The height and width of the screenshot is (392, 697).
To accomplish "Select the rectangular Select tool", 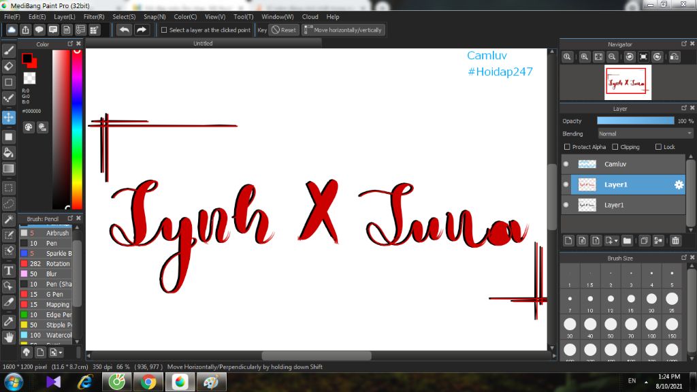I will [8, 188].
